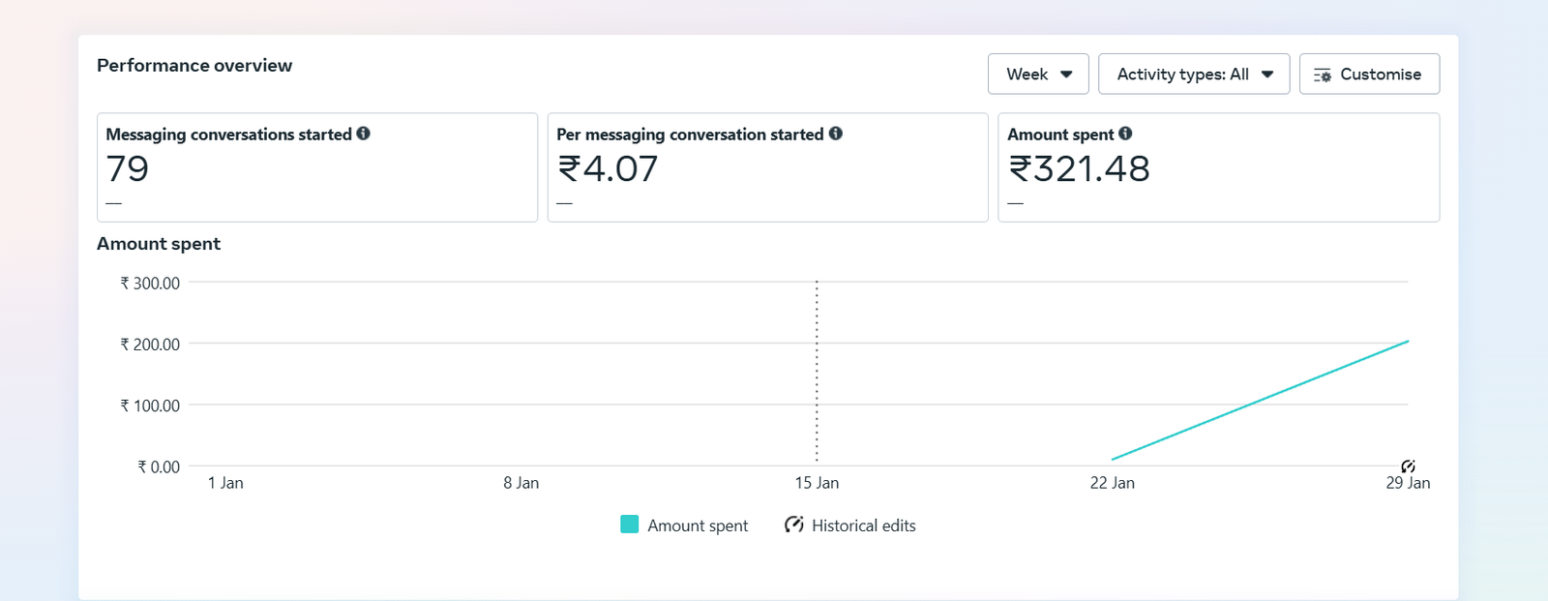Click the 15 Jan date label
Viewport: 1548px width, 601px height.
click(817, 483)
